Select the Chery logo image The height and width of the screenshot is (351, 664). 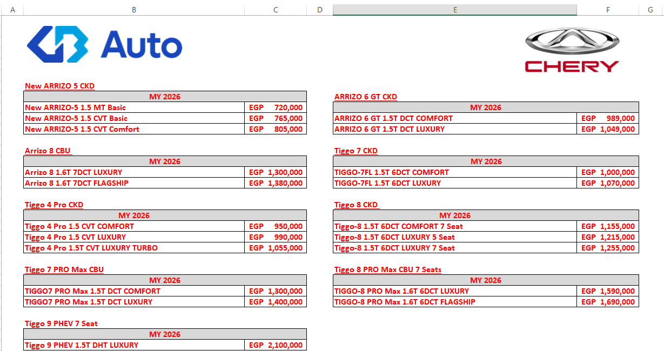(x=572, y=50)
